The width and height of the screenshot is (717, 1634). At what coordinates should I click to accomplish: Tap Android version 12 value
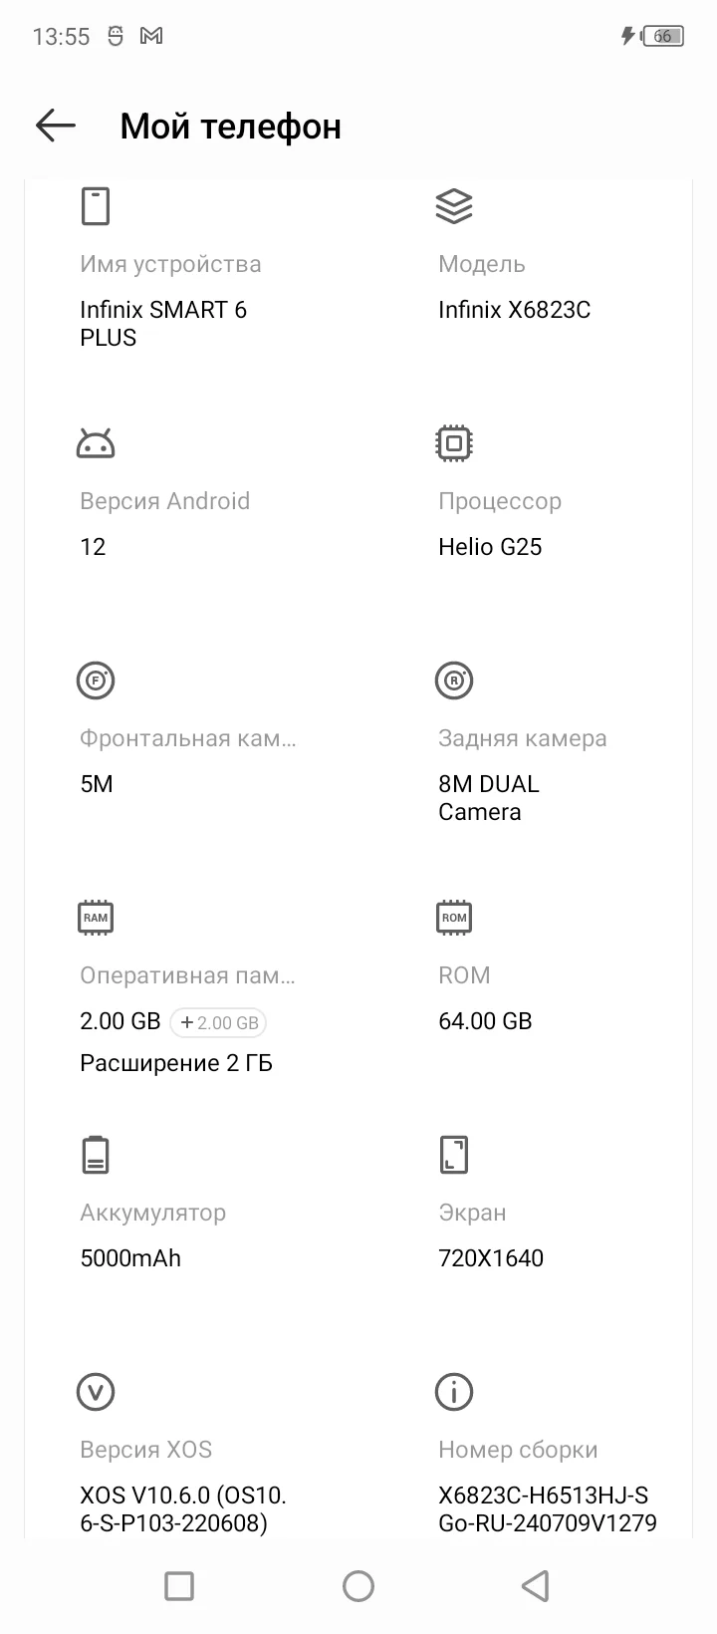[93, 547]
